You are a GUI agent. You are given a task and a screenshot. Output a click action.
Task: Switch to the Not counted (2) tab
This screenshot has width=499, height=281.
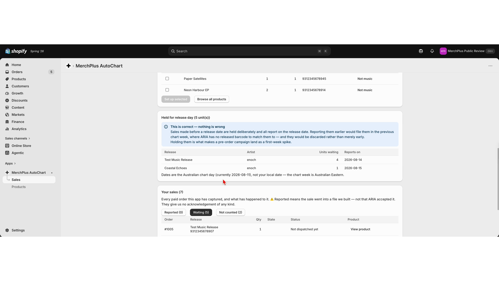230,212
